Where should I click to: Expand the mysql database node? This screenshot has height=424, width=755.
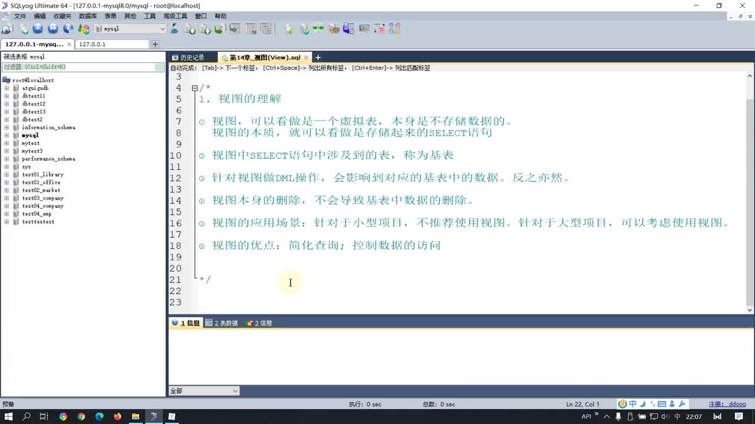(x=6, y=135)
